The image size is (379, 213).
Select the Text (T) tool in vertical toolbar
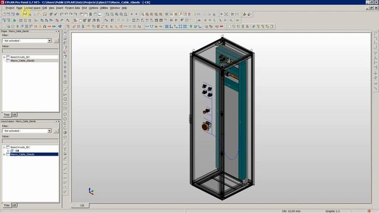pyautogui.click(x=65, y=149)
